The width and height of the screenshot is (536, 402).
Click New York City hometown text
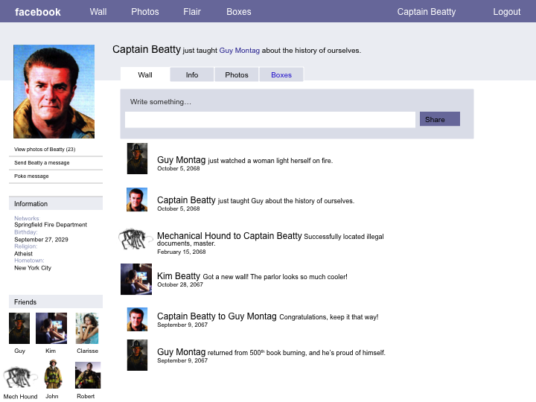coord(33,268)
